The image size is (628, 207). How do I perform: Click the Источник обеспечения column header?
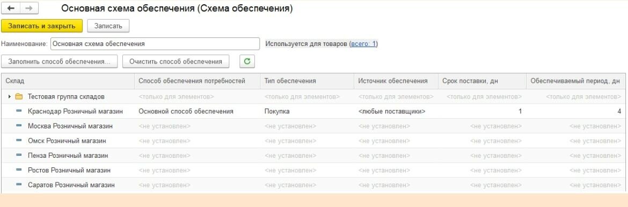pyautogui.click(x=396, y=81)
